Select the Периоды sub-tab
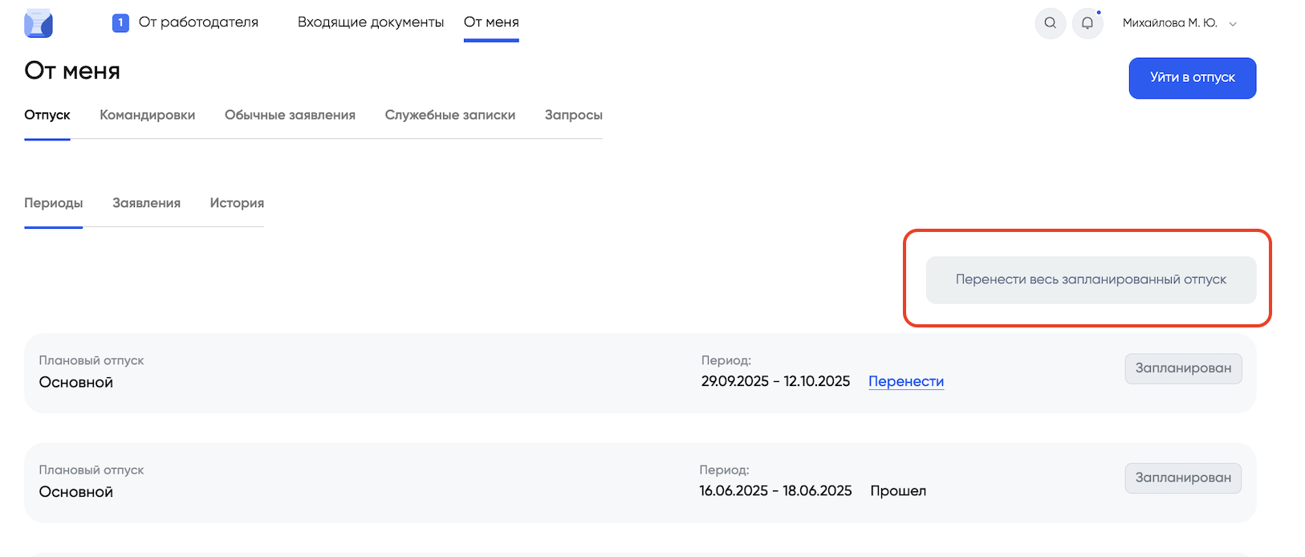 [x=53, y=203]
